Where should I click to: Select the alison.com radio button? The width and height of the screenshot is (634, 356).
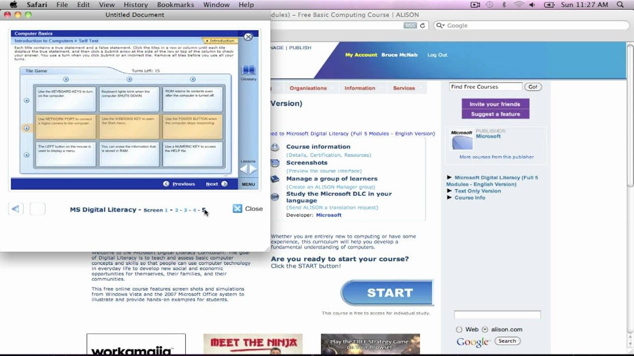coord(485,329)
